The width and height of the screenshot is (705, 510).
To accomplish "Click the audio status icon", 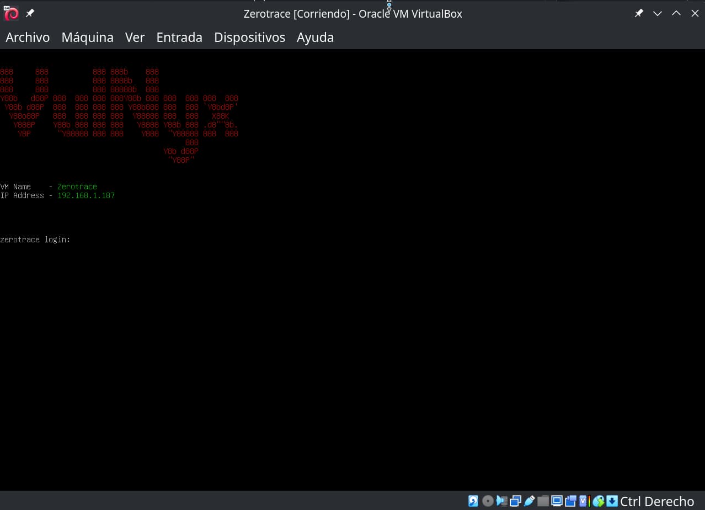I will click(x=502, y=501).
